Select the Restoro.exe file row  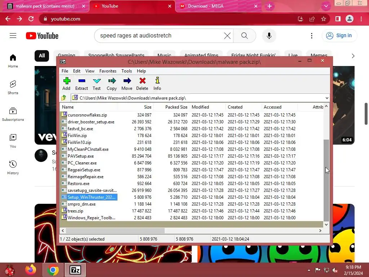point(79,184)
